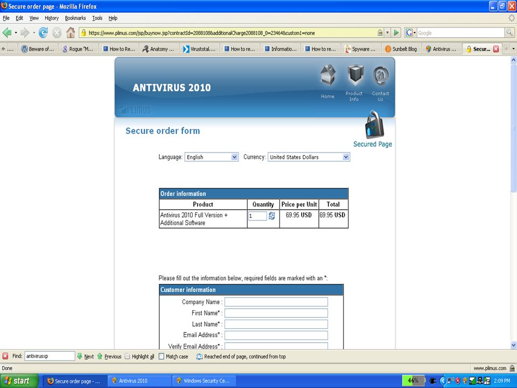Click the Find text box
The height and width of the screenshot is (388, 517).
point(50,356)
